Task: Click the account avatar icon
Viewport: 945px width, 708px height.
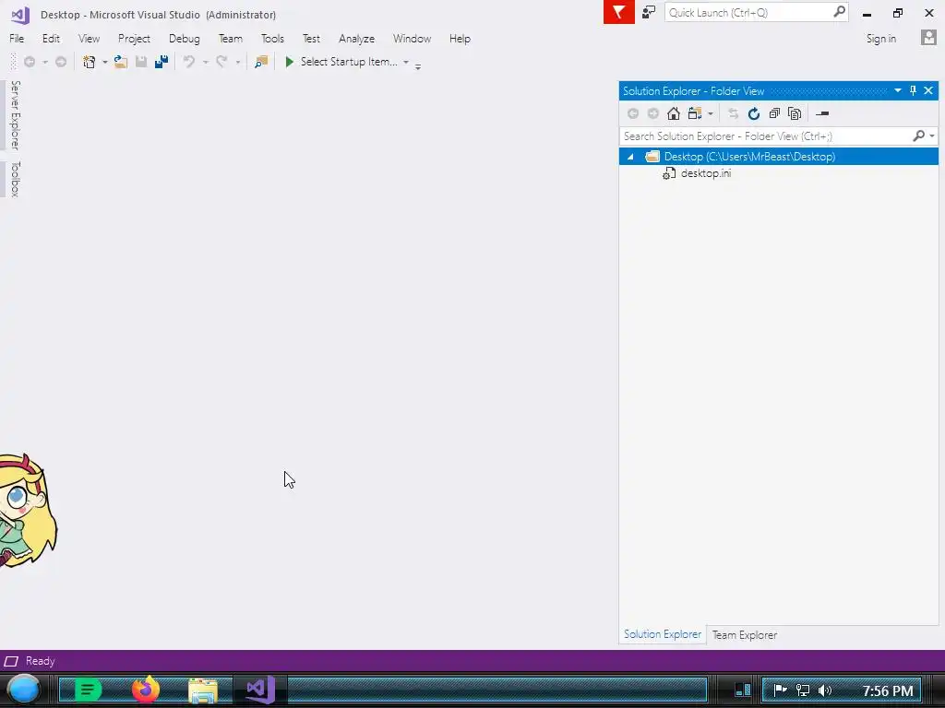Action: (x=928, y=37)
